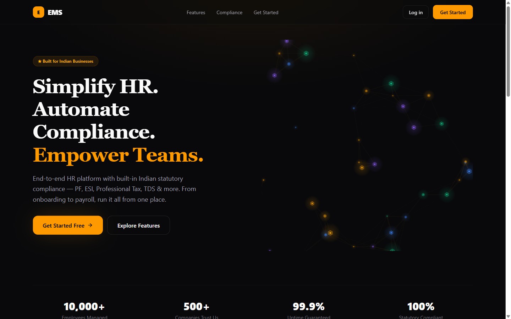Screen dimensions: 511x319
Task: Click the EMS brand name
Action: (55, 12)
